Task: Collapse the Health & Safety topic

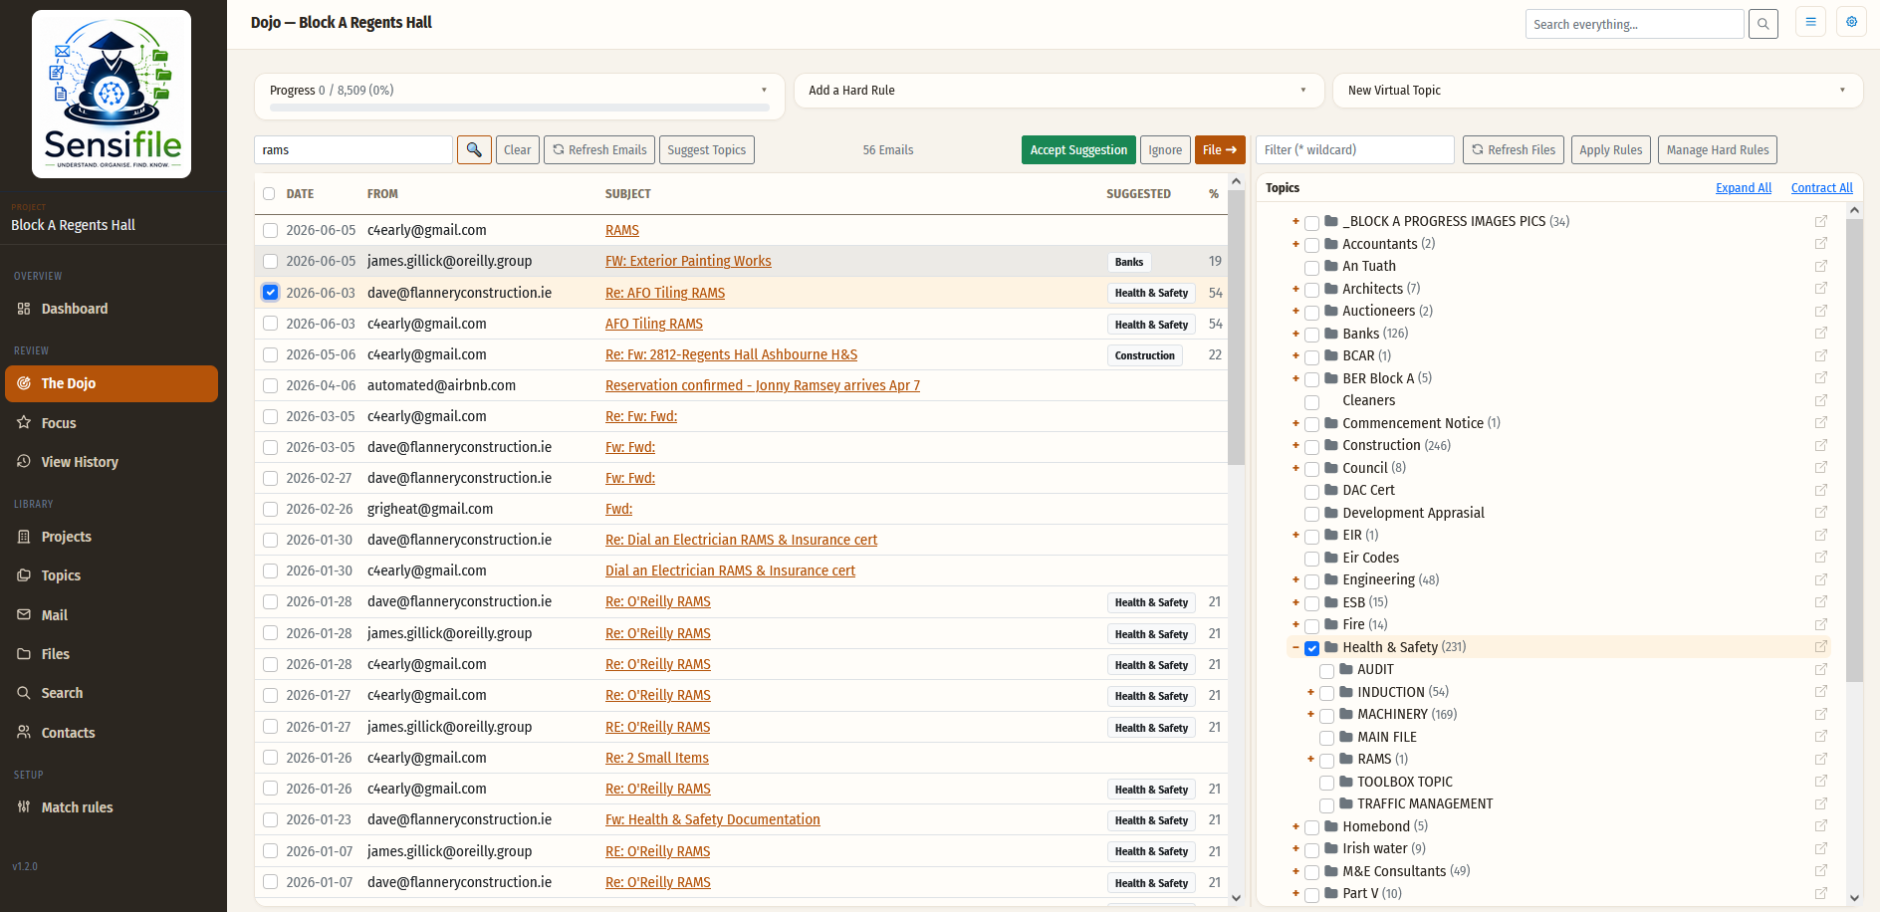Action: coord(1295,647)
